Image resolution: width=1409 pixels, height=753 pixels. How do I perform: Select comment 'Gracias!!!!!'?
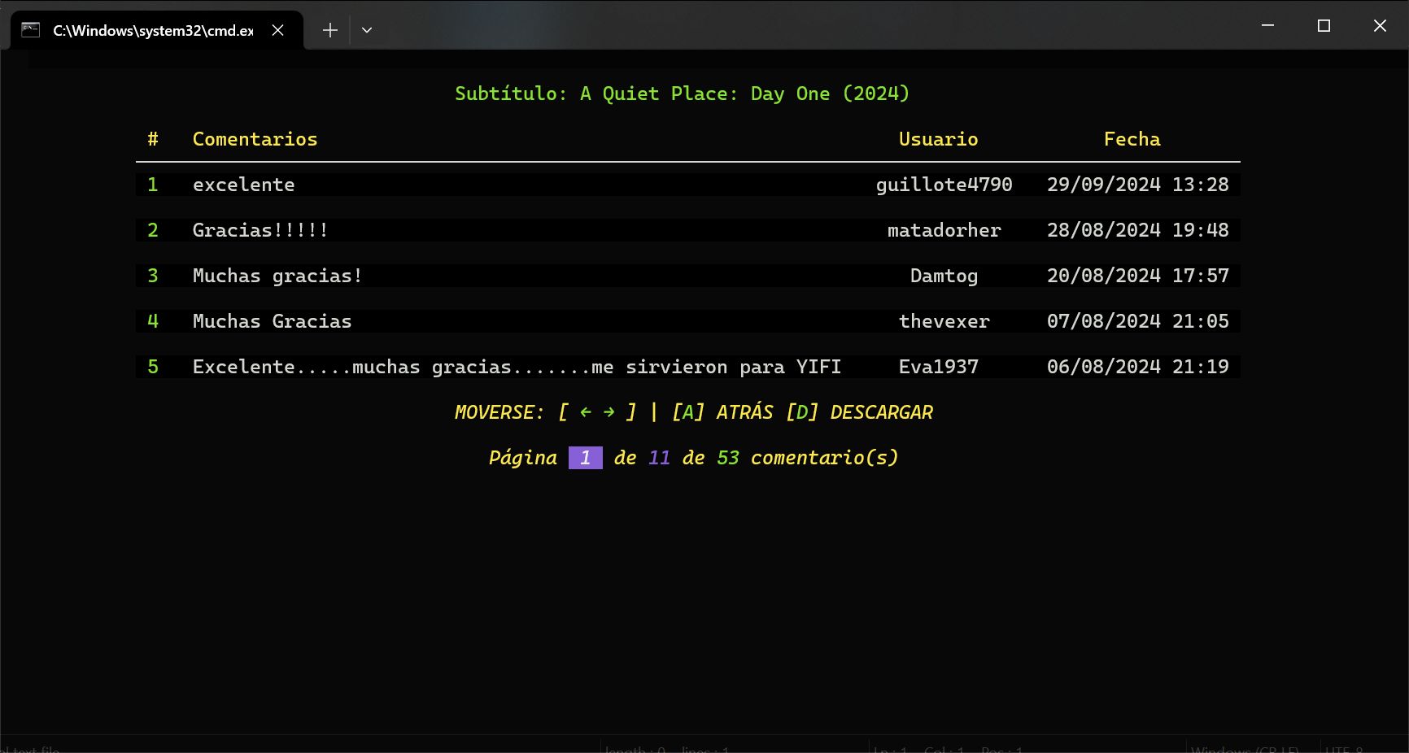pyautogui.click(x=260, y=230)
